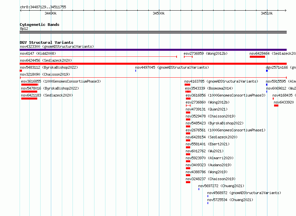Open variant esv2676561 (1000GenomesConsortiumPhase1)
Viewport: 296px width, 216px height.
pos(225,130)
